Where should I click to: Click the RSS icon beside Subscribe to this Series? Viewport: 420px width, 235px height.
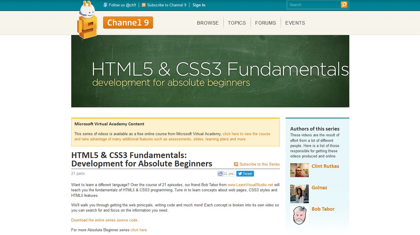236,164
